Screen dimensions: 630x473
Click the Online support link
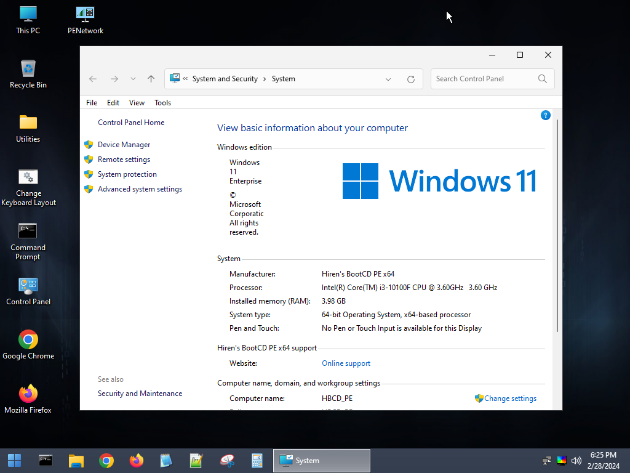coord(346,363)
